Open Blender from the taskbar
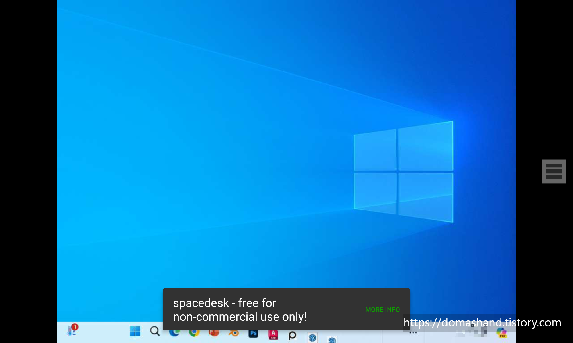573x343 pixels. point(234,334)
